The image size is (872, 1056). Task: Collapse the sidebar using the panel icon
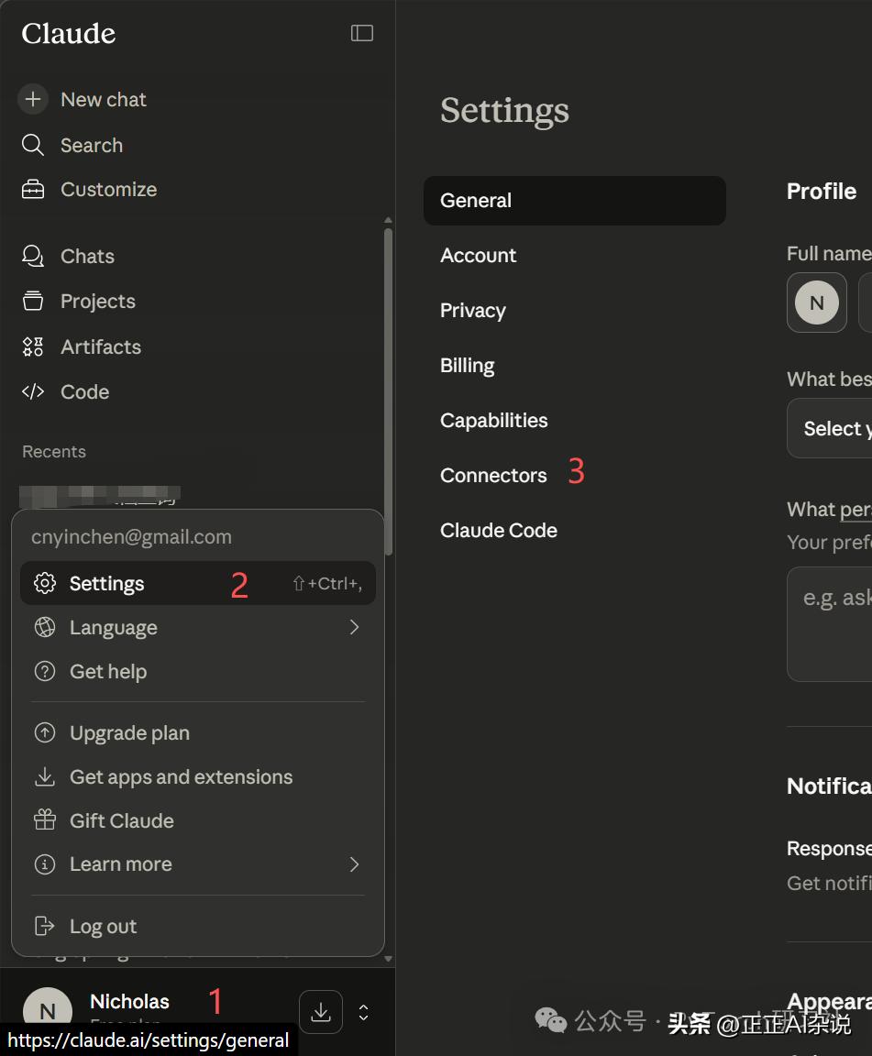362,33
